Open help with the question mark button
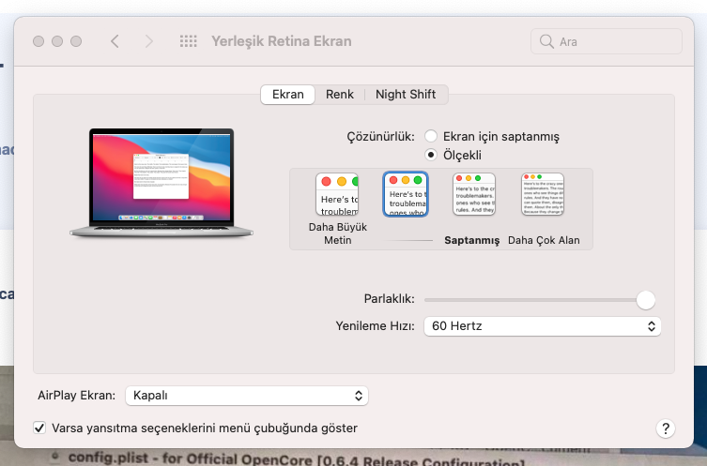 [x=665, y=428]
